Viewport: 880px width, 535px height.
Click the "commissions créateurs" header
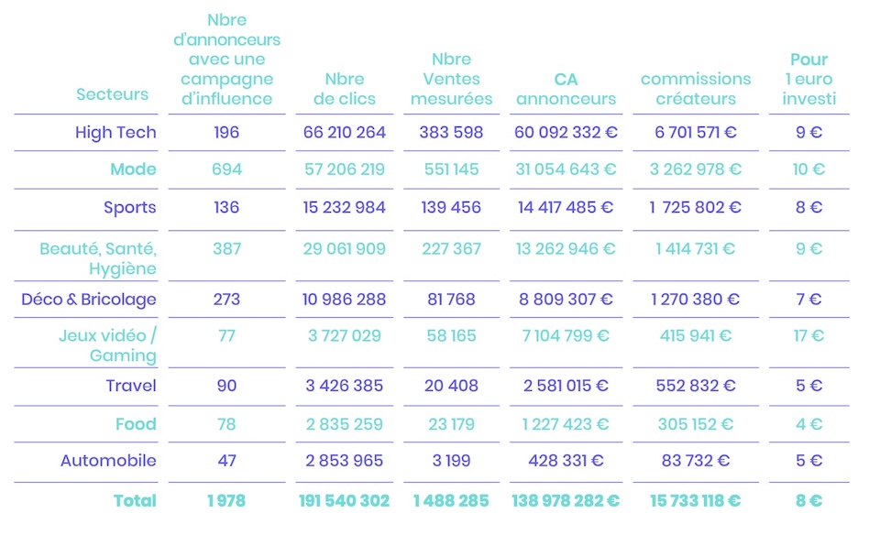tap(696, 89)
